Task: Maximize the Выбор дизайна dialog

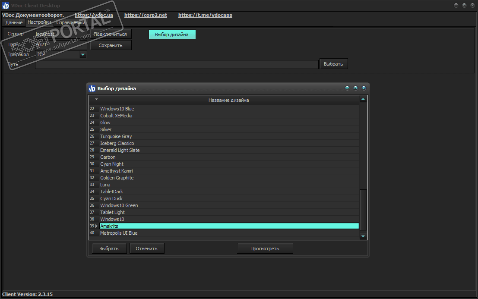Action: (x=355, y=88)
